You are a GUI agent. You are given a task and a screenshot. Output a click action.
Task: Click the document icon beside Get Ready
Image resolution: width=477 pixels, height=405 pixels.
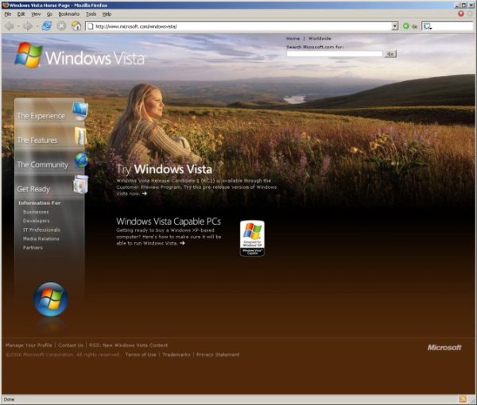(80, 184)
